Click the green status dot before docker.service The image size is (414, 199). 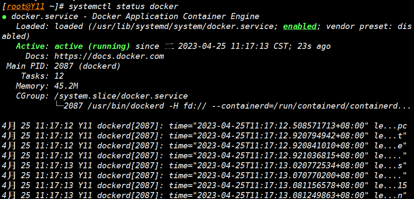(4, 17)
